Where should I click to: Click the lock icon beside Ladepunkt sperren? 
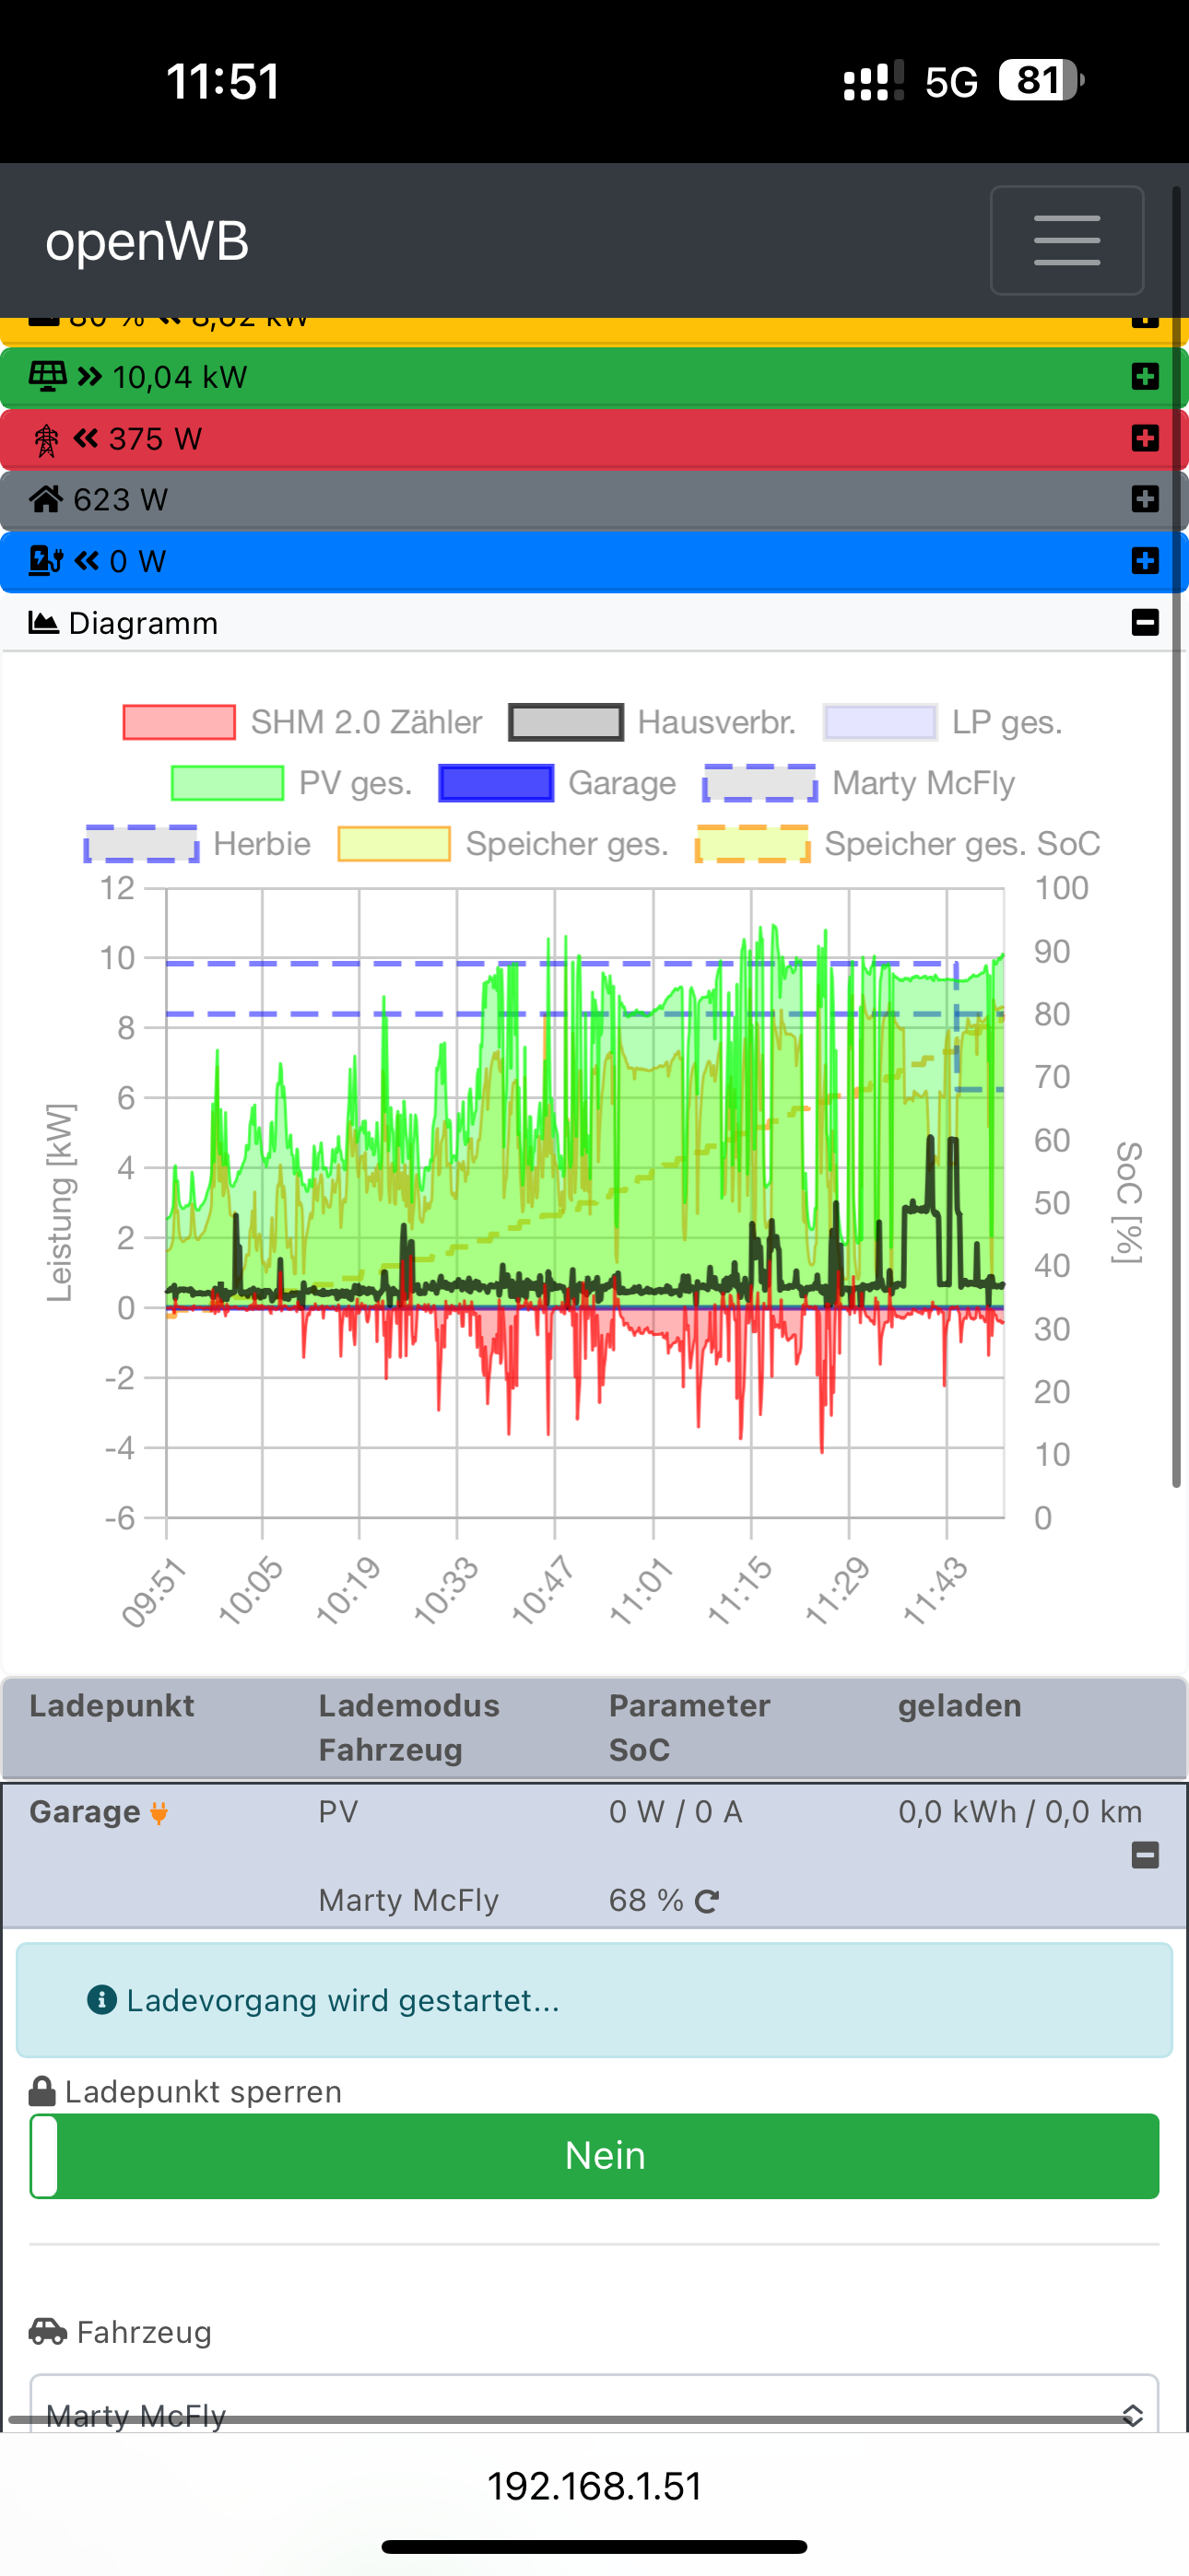point(42,2091)
